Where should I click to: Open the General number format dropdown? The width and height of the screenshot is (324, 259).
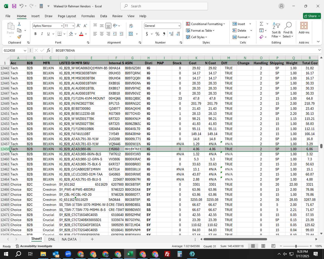coord(179,26)
